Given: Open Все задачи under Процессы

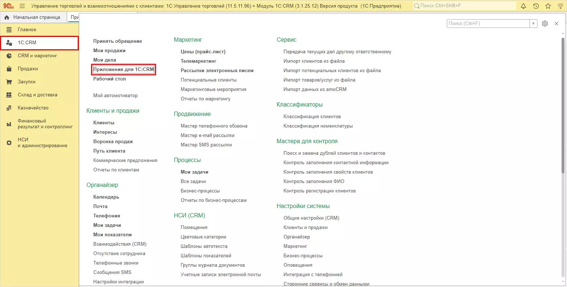Looking at the screenshot, I should coord(193,182).
